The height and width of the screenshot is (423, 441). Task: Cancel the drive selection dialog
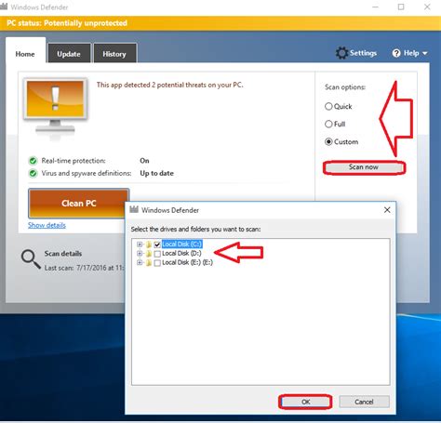coord(364,402)
